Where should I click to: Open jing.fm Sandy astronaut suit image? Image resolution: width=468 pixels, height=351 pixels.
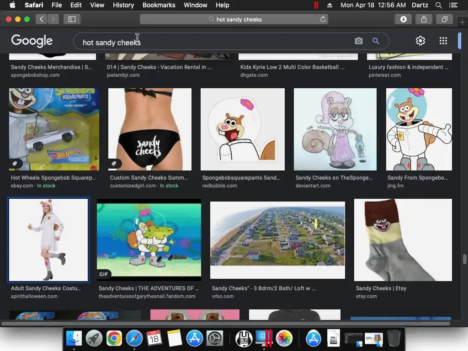(419, 129)
